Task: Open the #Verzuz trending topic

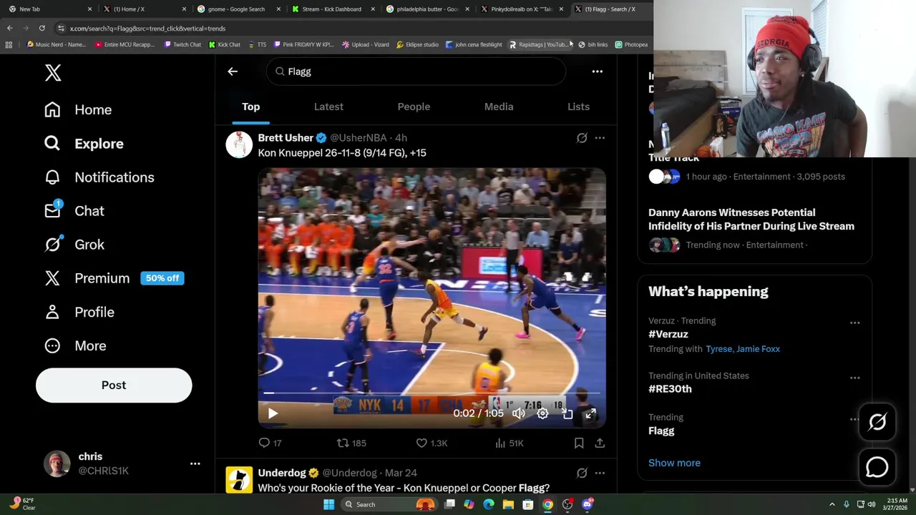Action: click(668, 334)
